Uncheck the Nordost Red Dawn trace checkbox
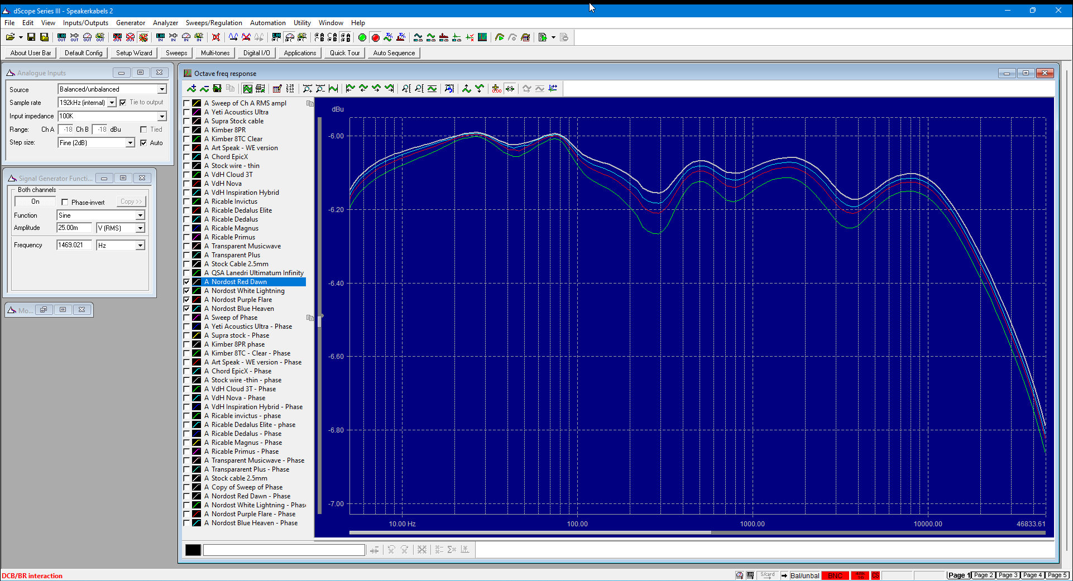Viewport: 1073px width, 581px height. point(187,282)
